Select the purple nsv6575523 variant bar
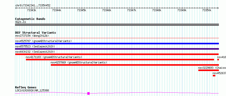 point(117,49)
